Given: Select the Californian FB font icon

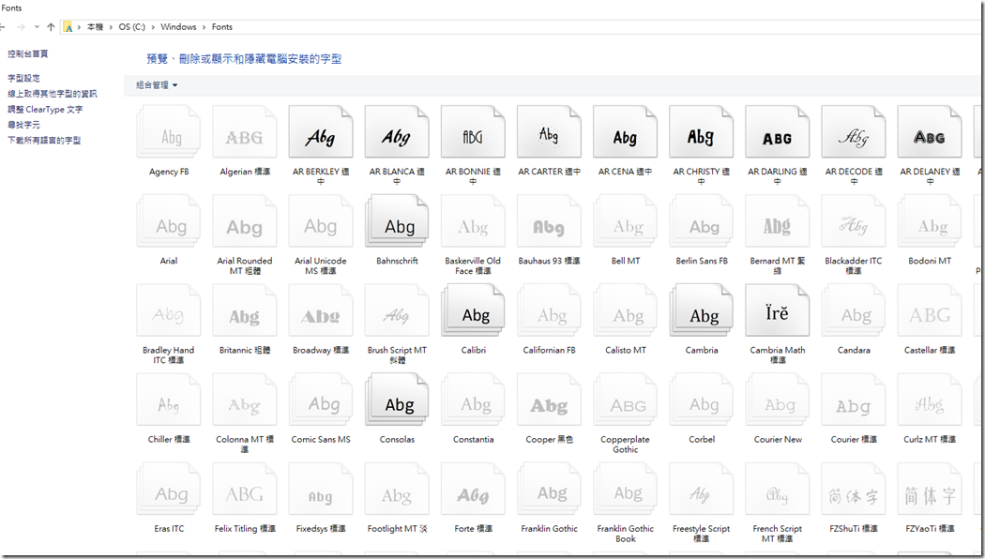Looking at the screenshot, I should (549, 310).
